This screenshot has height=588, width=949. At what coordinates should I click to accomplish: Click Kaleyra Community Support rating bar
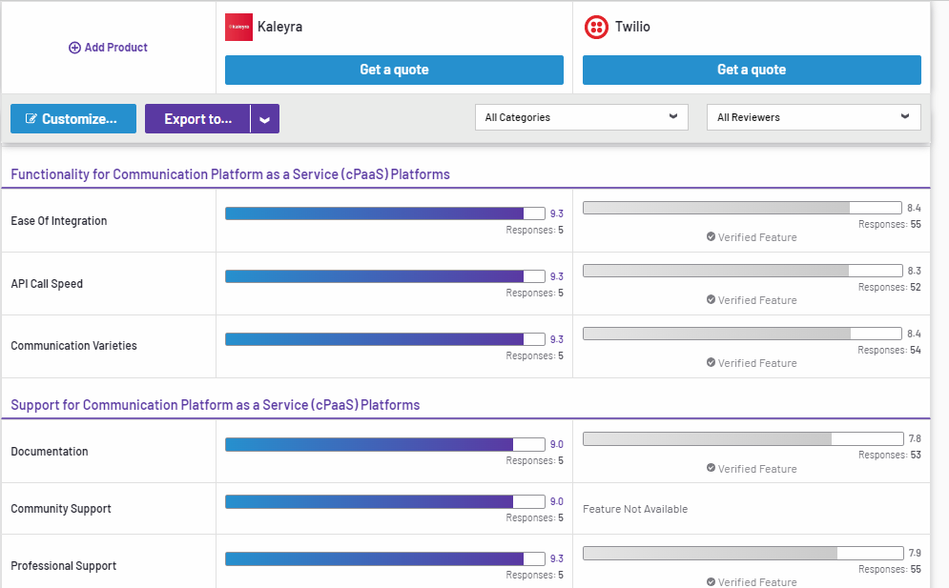tap(385, 501)
